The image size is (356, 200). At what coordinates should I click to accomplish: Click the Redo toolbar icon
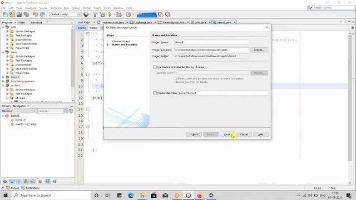(42, 14)
